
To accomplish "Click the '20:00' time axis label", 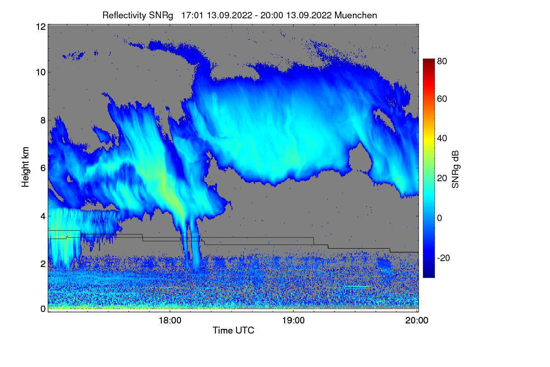I will (417, 321).
